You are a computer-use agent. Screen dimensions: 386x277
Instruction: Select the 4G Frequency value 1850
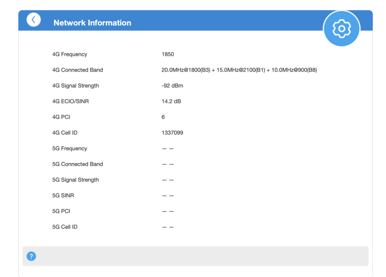(167, 54)
